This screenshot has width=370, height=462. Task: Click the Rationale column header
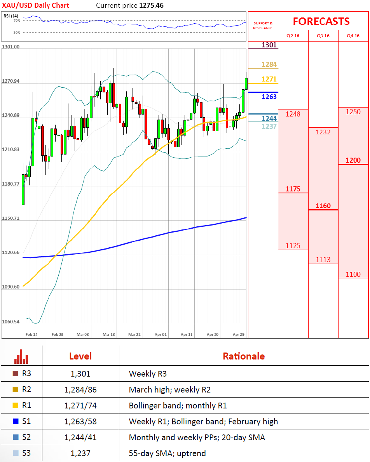[244, 356]
